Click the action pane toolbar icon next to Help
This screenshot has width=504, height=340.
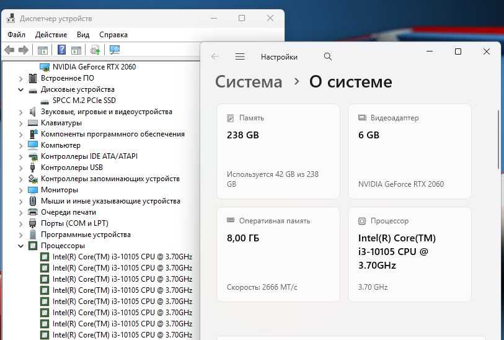point(76,50)
